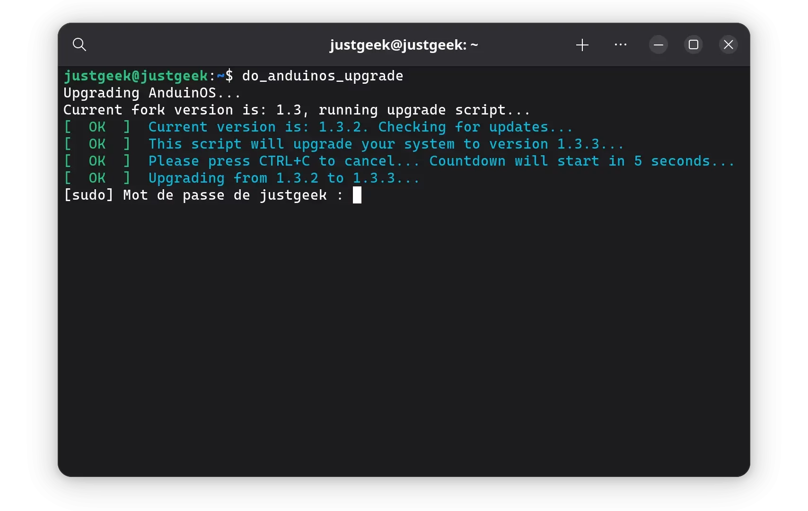808x511 pixels.
Task: Open the terminal search magnifier icon
Action: (79, 45)
